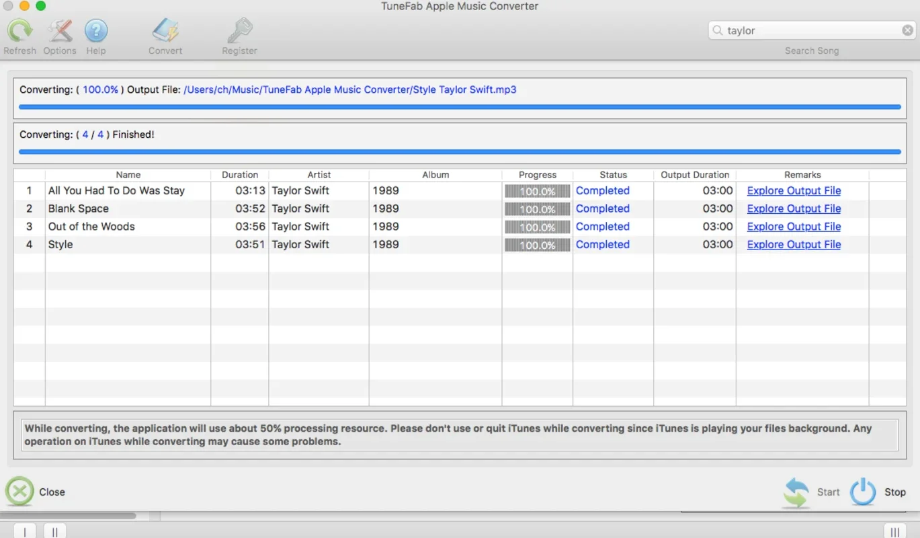The image size is (920, 538).
Task: Sort by the Album column header
Action: click(x=435, y=175)
